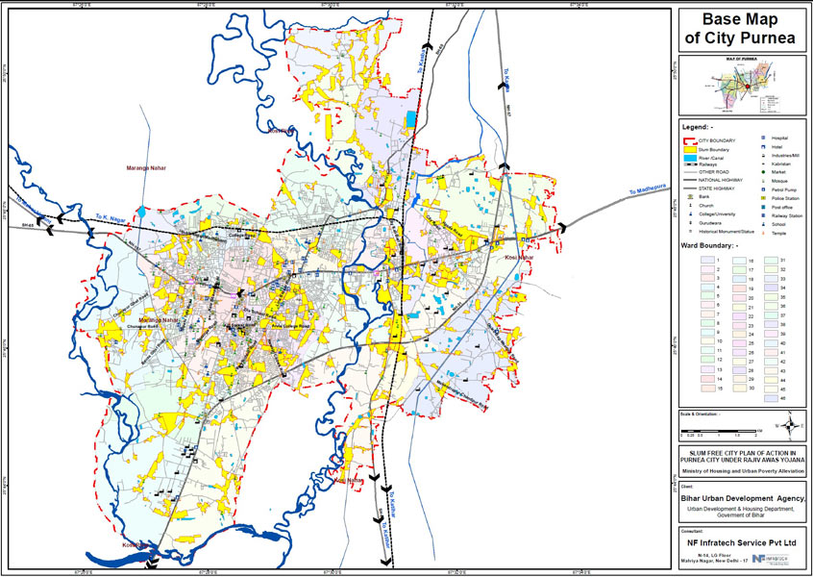Click 'Government of Bihar' text in client box

point(740,515)
